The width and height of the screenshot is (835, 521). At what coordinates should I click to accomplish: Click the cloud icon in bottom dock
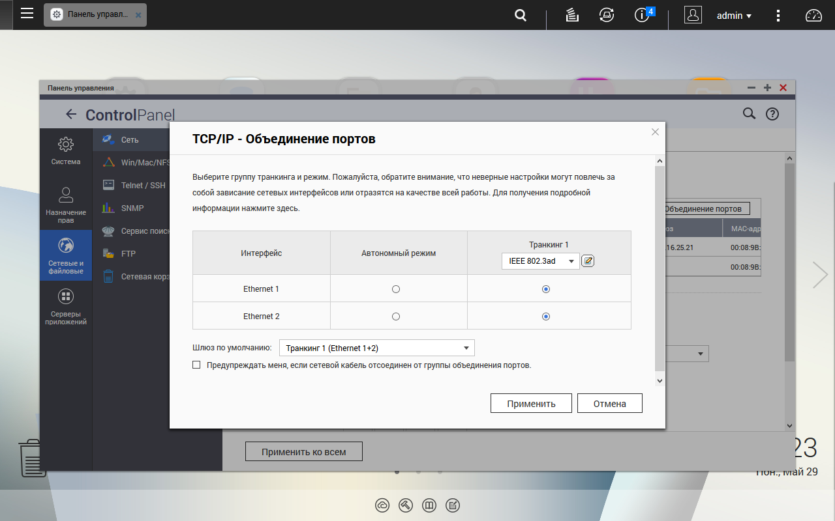(382, 505)
